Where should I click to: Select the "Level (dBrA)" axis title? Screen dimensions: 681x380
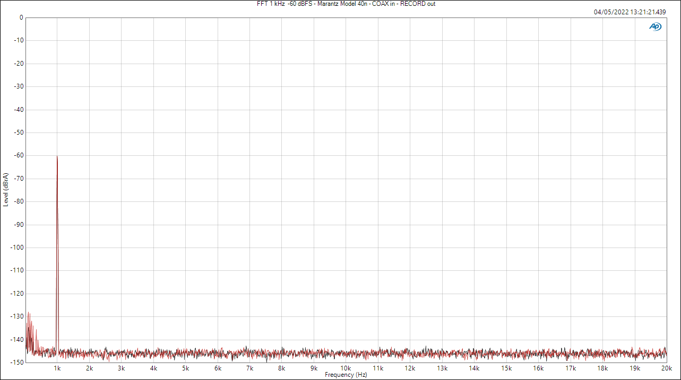tap(6, 190)
